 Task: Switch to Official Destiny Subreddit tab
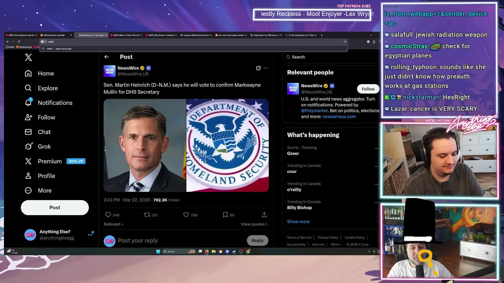pos(56,35)
